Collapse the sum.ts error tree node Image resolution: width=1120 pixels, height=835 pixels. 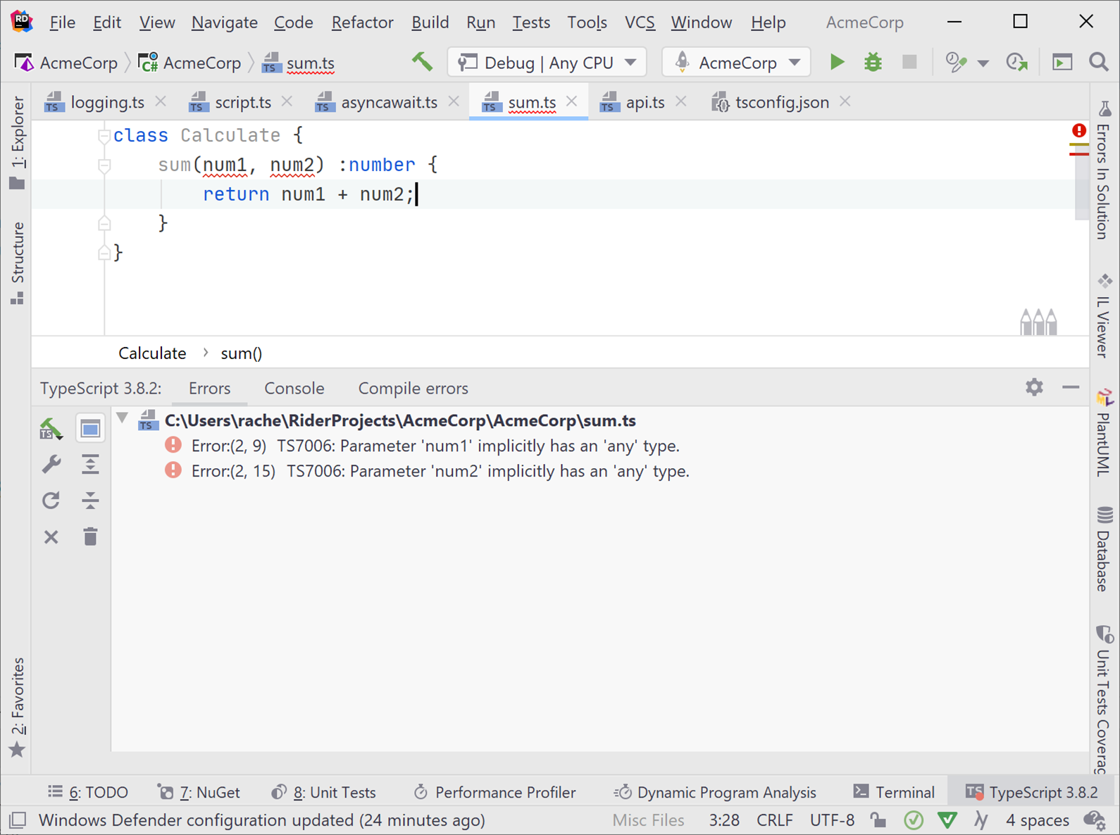[x=123, y=419]
